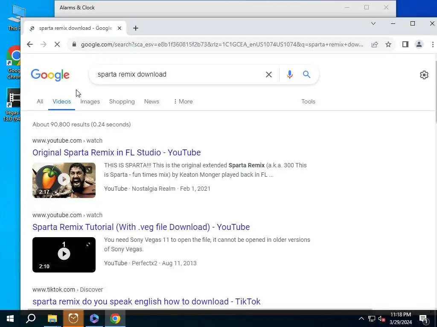Open network status tray icon

(372, 318)
